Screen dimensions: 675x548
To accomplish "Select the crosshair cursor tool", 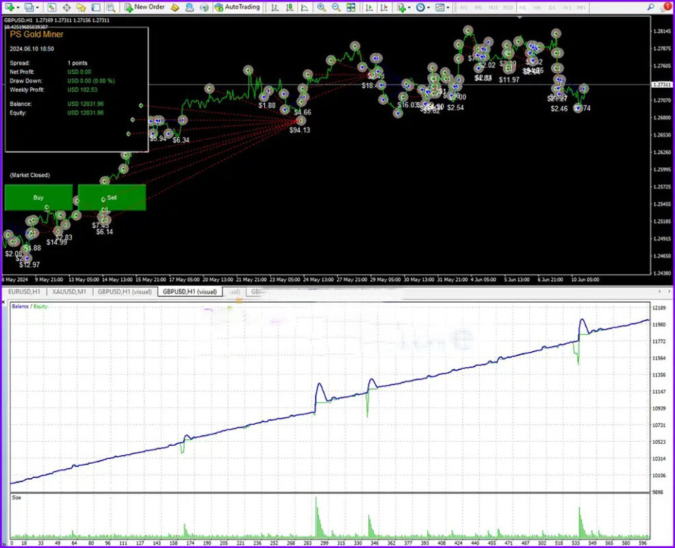I will point(67,7).
